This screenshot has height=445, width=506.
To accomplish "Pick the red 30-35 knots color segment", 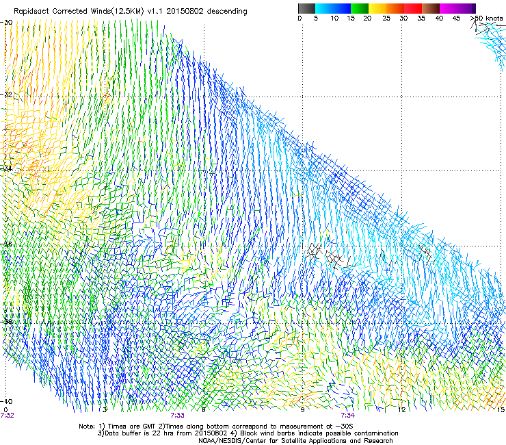I will [x=413, y=8].
